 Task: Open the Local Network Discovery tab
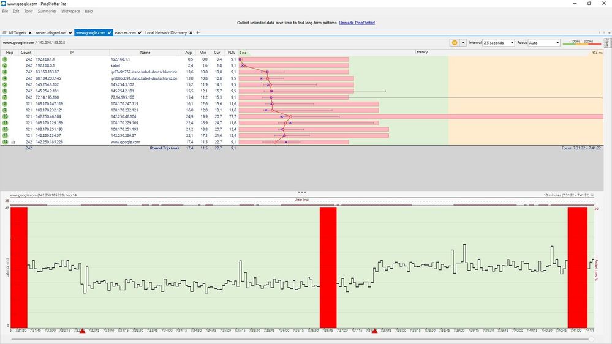tap(166, 33)
